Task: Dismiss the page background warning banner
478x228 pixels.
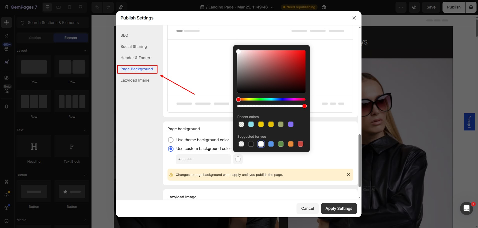Action: (348, 175)
